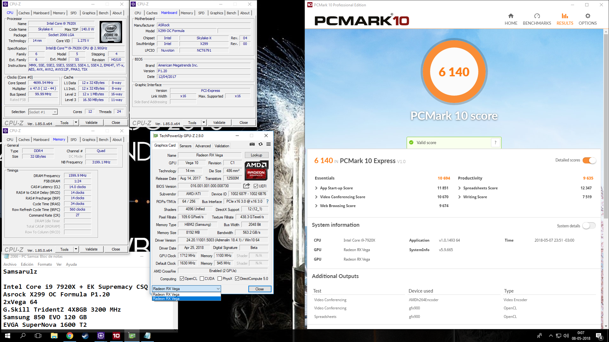Open Task View on taskbar
The image size is (609, 342).
pos(38,336)
